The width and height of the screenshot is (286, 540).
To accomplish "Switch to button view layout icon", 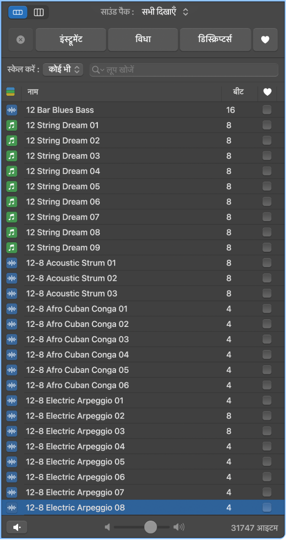I will point(18,12).
